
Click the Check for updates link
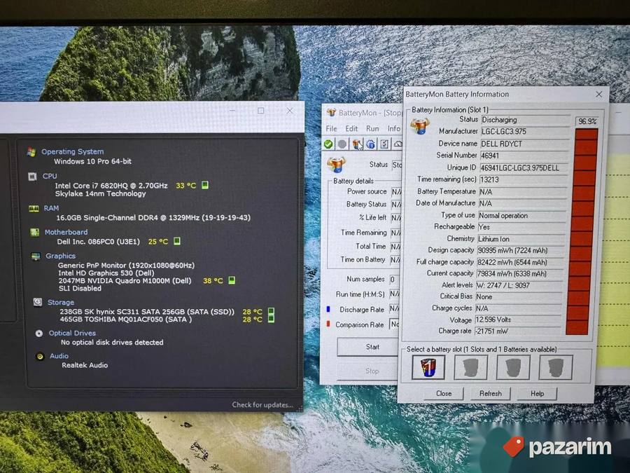(x=262, y=404)
